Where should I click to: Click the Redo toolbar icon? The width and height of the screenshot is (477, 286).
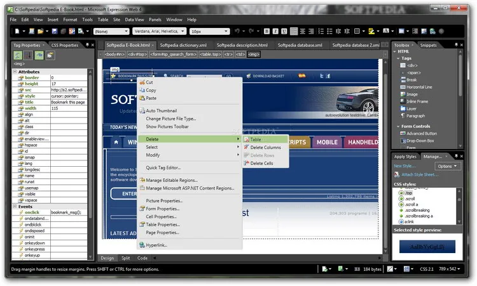[251, 31]
